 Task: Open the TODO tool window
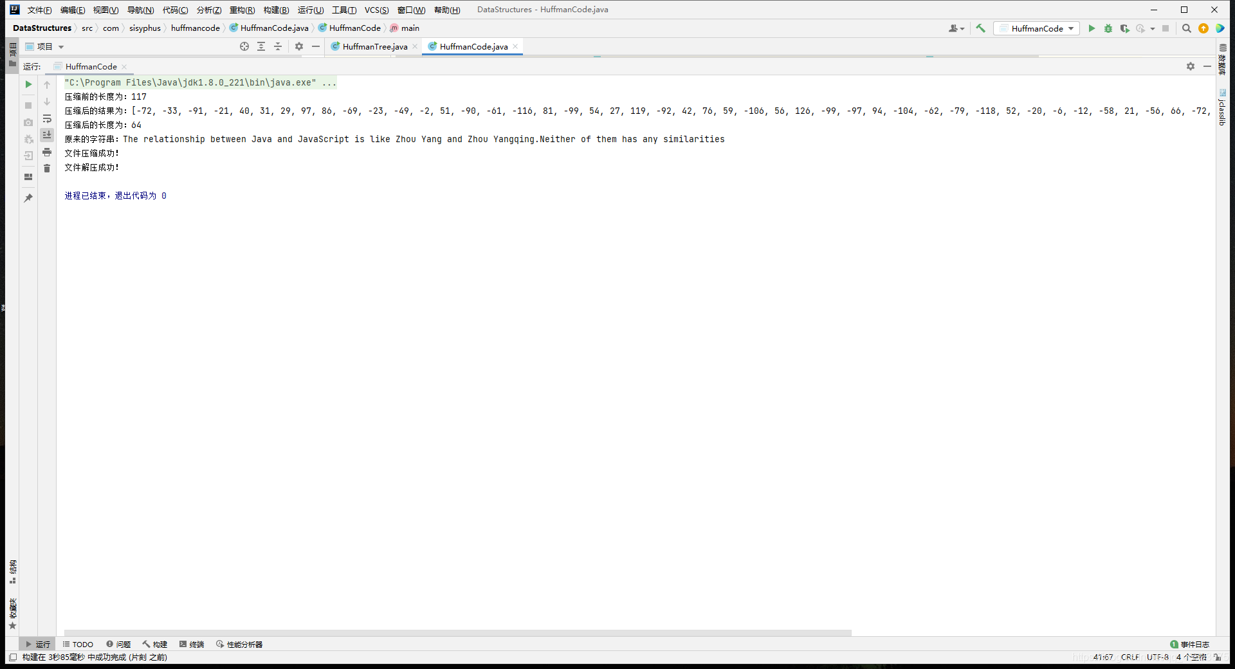coord(78,644)
